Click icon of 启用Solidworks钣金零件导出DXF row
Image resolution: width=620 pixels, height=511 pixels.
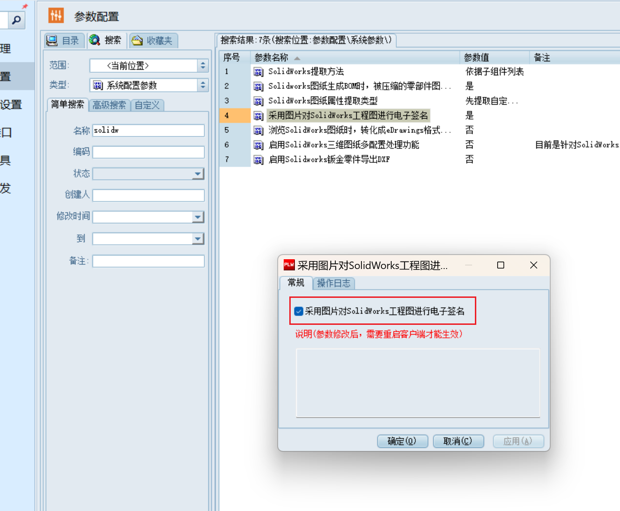pyautogui.click(x=259, y=160)
